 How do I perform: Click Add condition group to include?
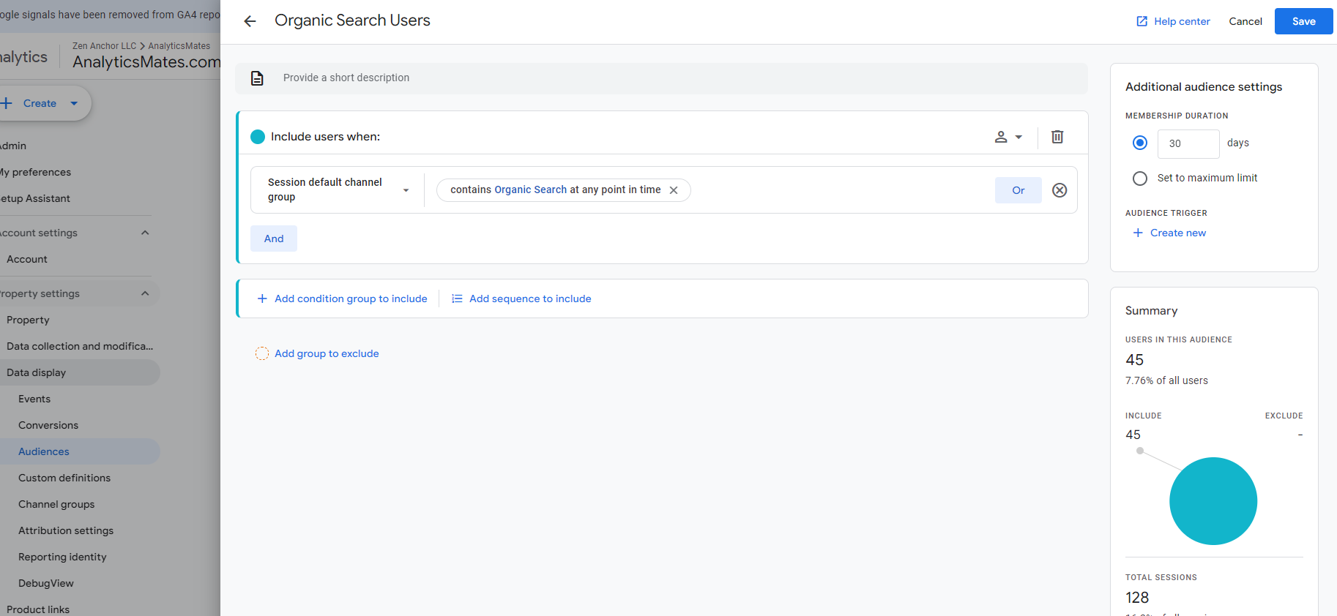342,298
